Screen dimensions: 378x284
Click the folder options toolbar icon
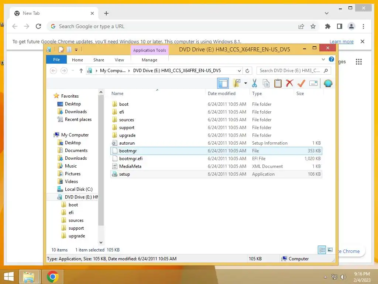(x=237, y=83)
